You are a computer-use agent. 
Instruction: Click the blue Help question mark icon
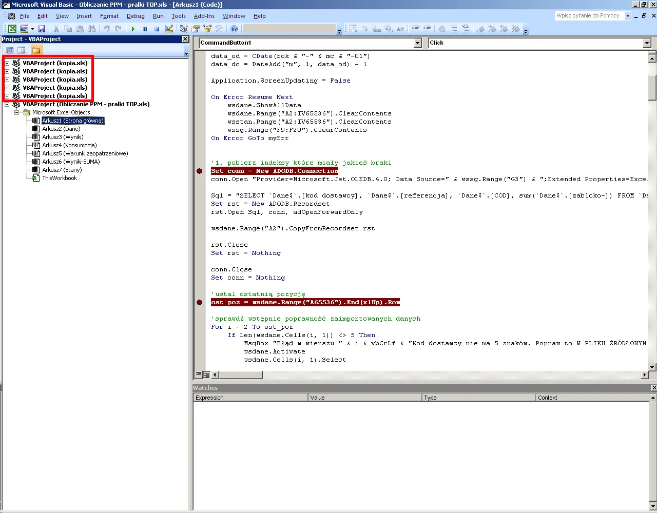tap(234, 29)
